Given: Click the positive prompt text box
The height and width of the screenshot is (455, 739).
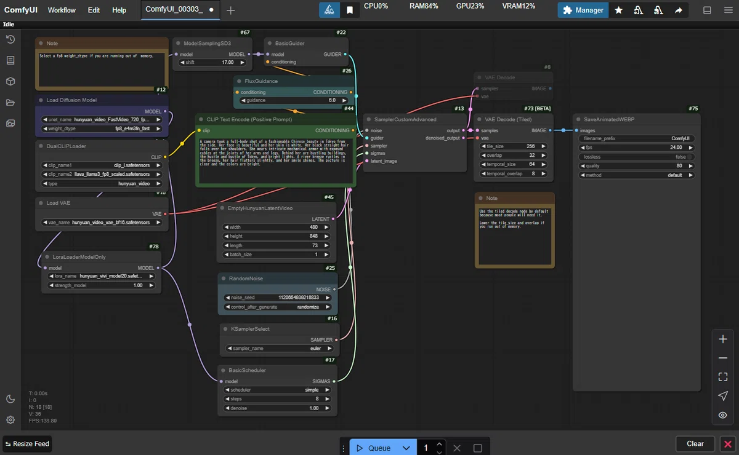Looking at the screenshot, I should (275, 160).
